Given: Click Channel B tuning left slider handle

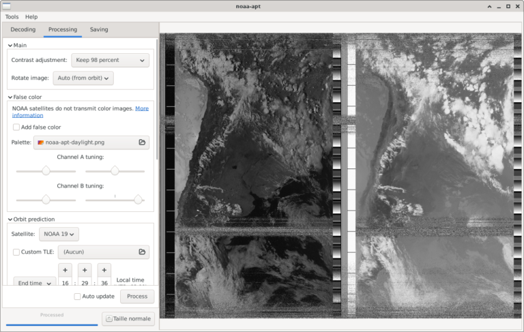Looking at the screenshot, I should pyautogui.click(x=46, y=200).
